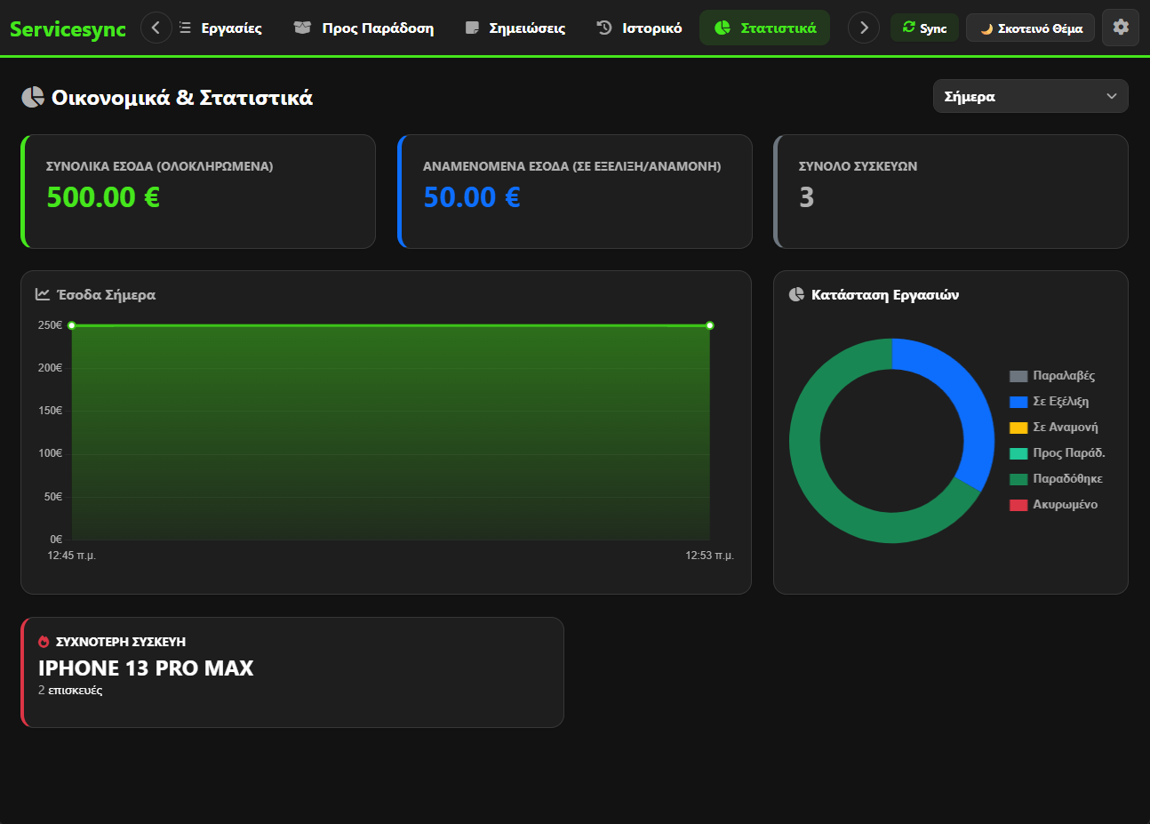Toggle the Σε Εξέλιξη legend entry

point(1049,401)
